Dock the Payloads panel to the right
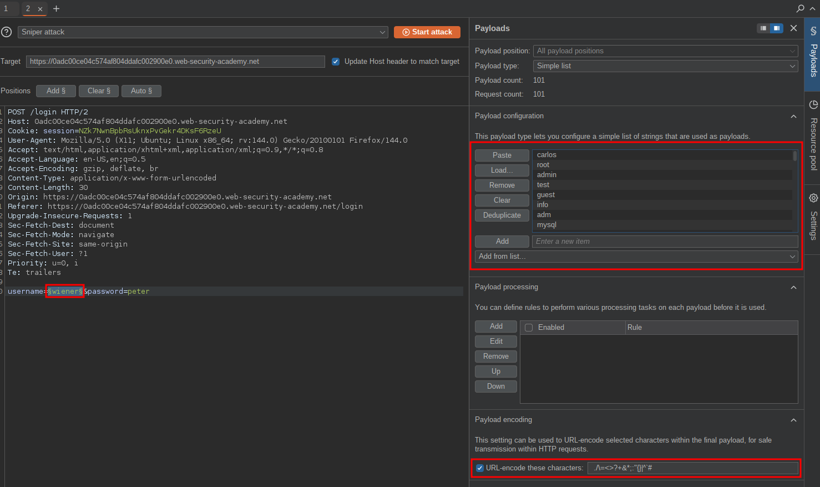 [777, 28]
